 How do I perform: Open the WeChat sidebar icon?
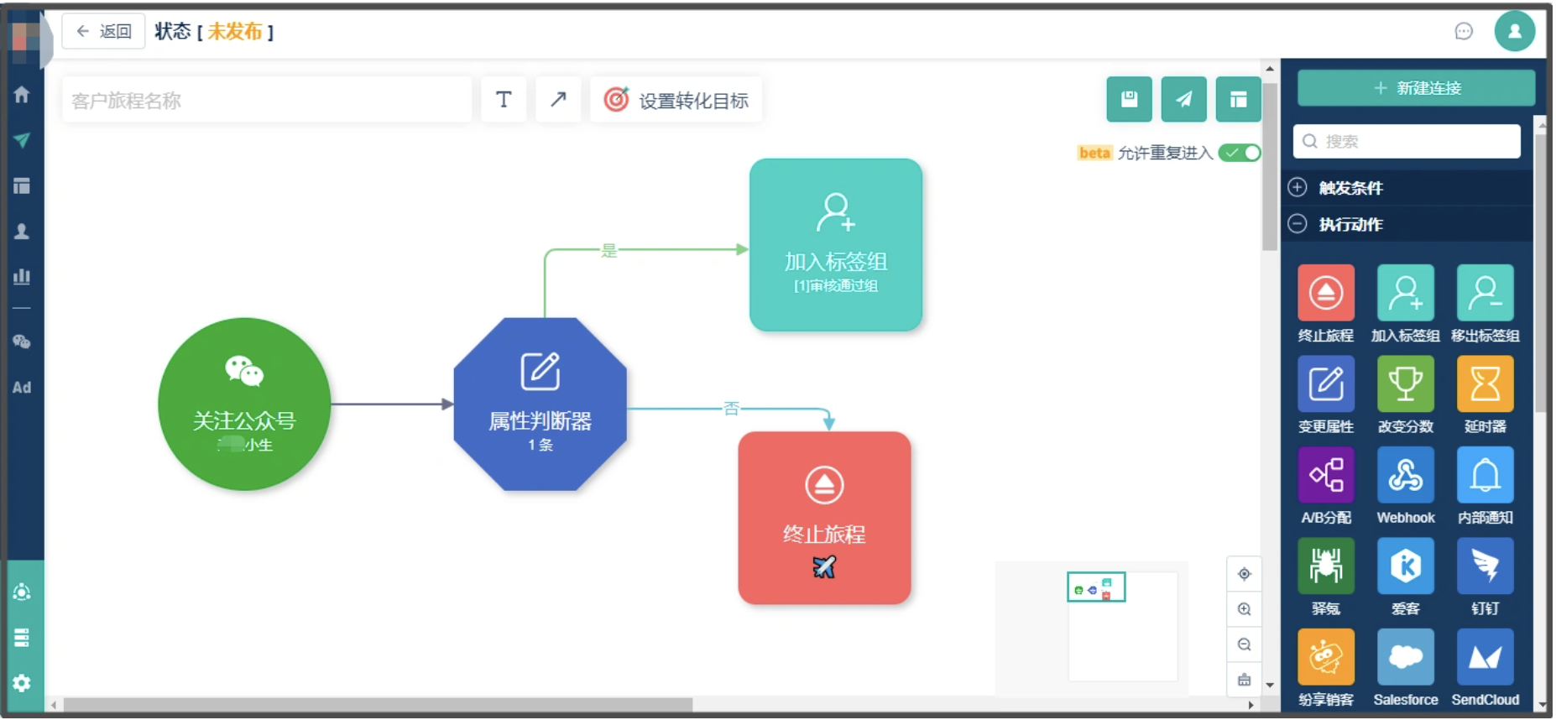tap(22, 342)
